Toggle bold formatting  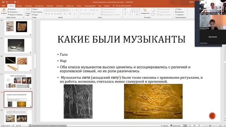46,14
